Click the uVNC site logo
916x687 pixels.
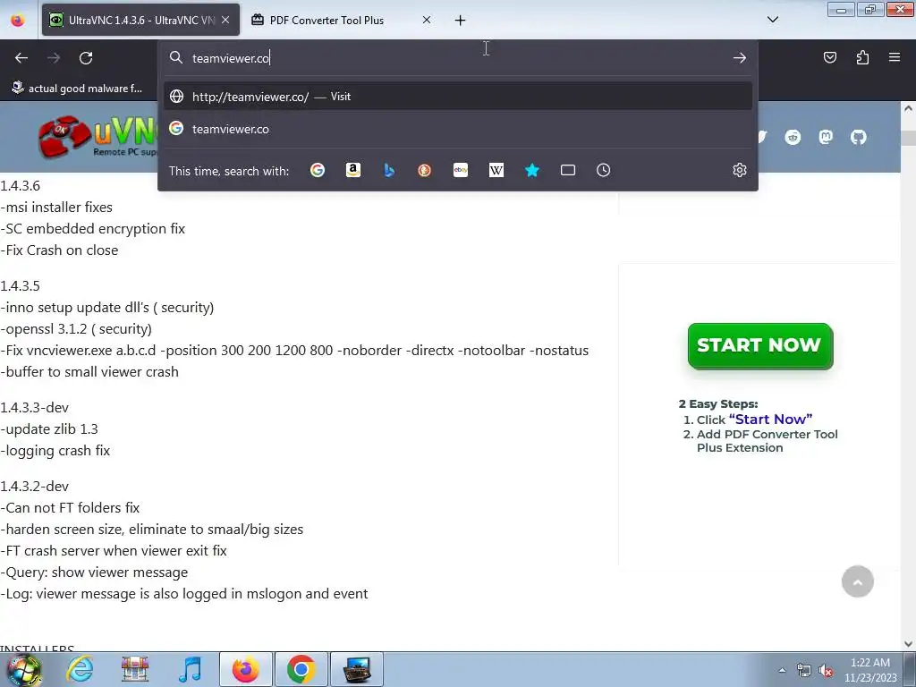pos(98,137)
